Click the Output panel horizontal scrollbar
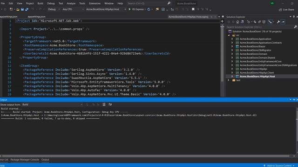This screenshot has width=298, height=167. click(x=146, y=156)
